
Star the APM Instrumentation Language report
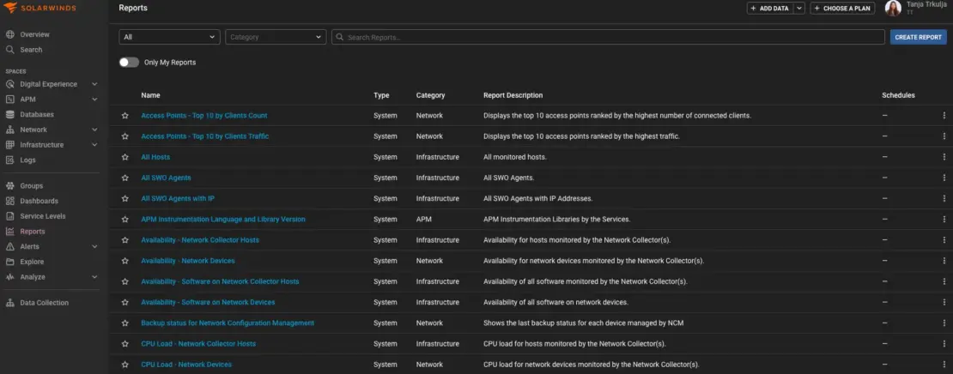coord(125,220)
